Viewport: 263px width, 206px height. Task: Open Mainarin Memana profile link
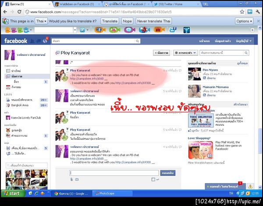tap(216, 87)
